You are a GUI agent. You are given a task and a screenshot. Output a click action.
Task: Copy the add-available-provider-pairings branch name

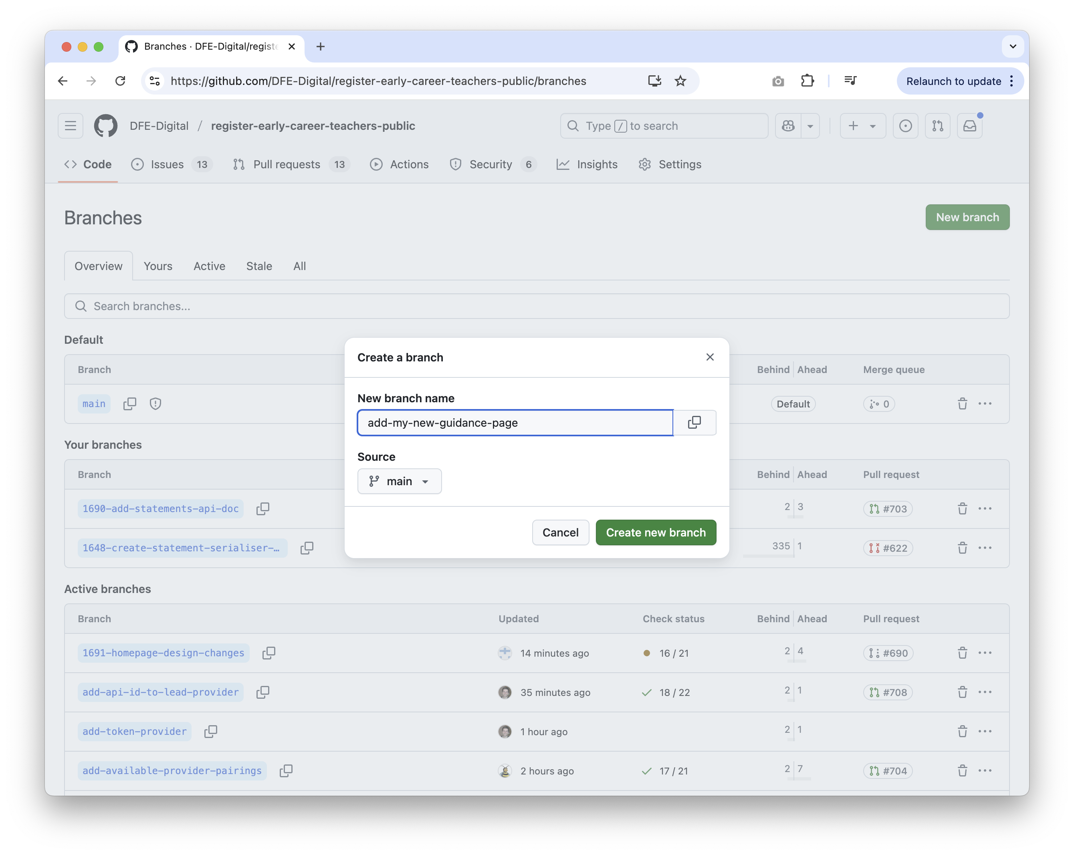[x=286, y=770]
